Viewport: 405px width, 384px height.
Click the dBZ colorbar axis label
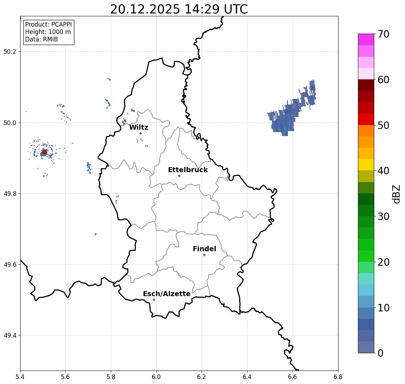coord(396,194)
